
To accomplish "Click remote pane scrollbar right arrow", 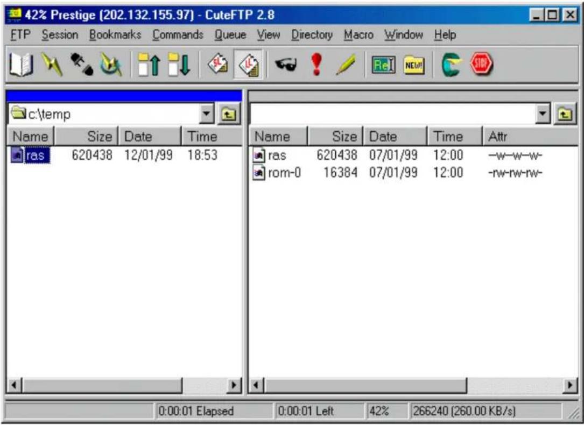I will coord(570,385).
